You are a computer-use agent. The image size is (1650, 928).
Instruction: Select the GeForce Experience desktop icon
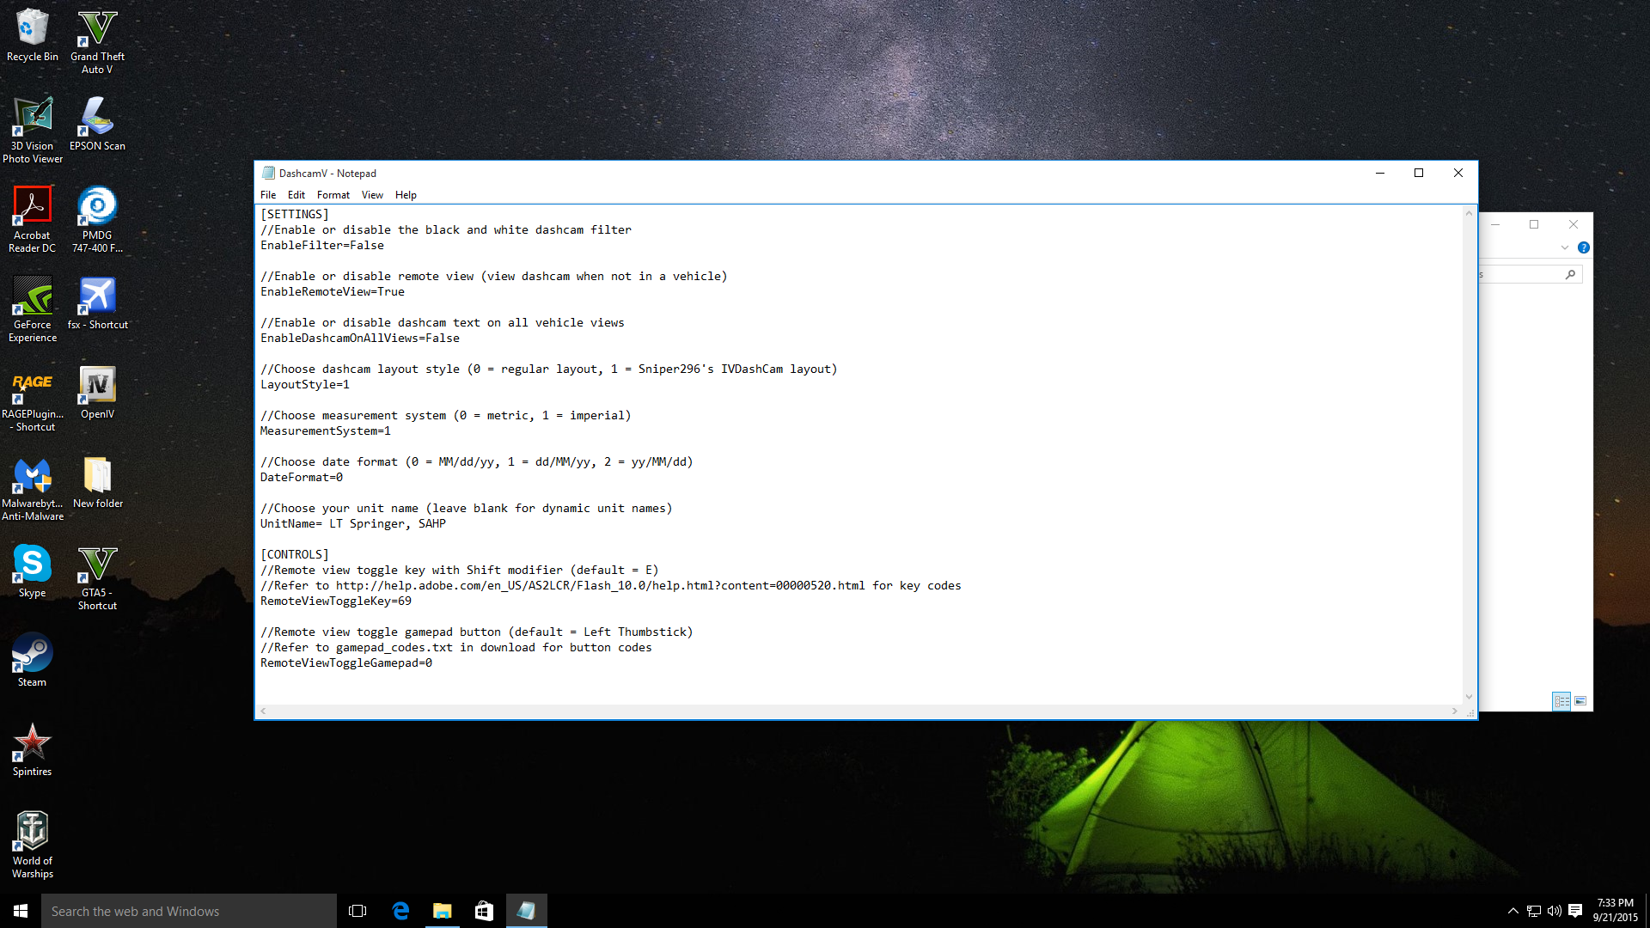[x=32, y=297]
